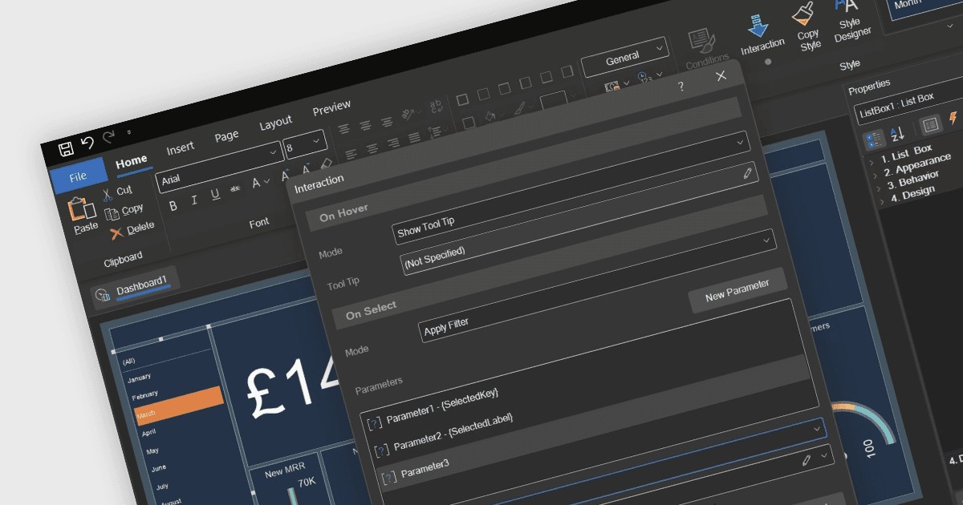
Task: Toggle Underline formatting
Action: pos(214,195)
